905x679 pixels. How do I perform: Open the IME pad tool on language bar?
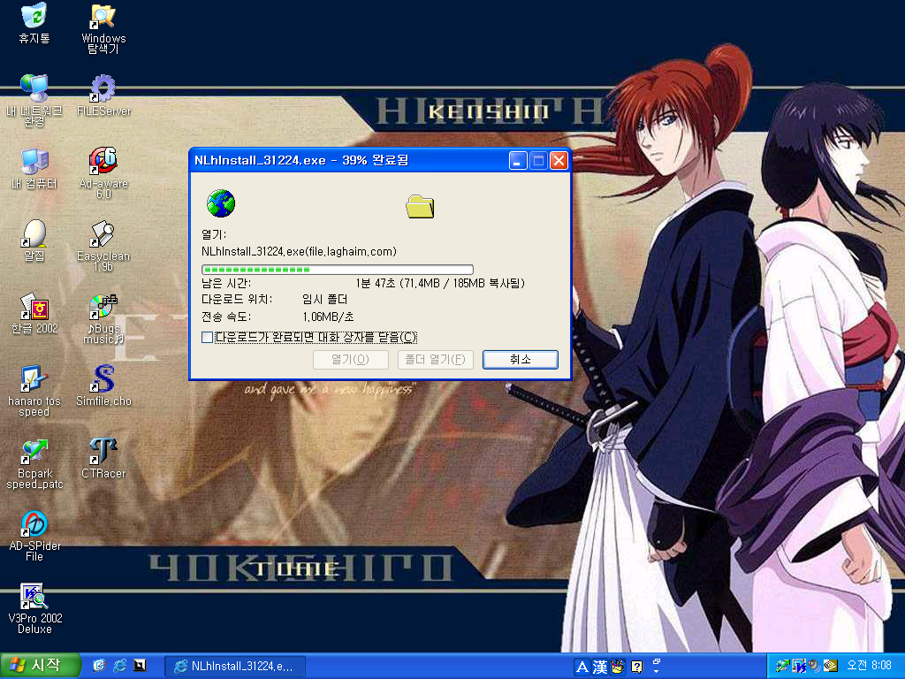click(x=618, y=667)
